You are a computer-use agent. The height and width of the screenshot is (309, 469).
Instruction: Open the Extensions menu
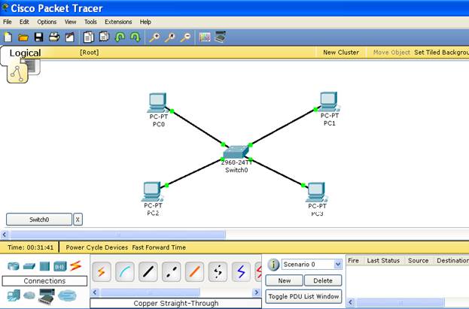[118, 22]
